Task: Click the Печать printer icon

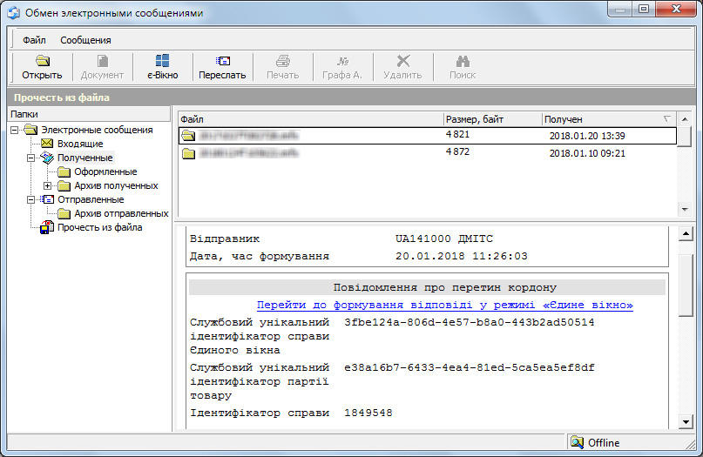Action: coord(283,60)
